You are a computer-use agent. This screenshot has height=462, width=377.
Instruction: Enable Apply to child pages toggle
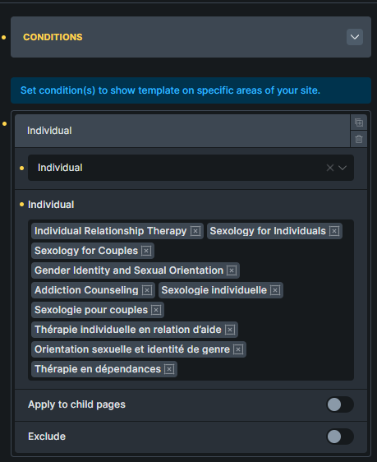click(x=340, y=404)
